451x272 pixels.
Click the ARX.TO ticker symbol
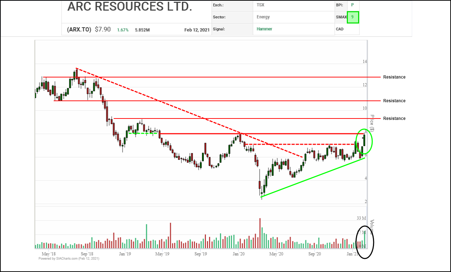coord(79,30)
